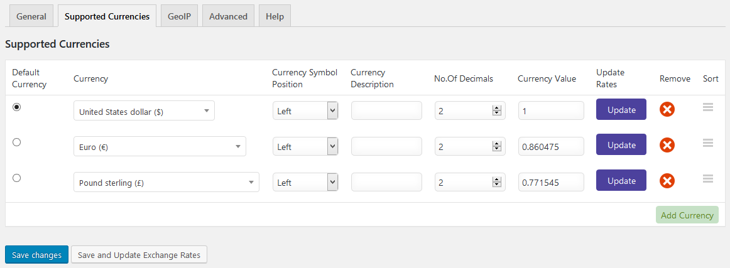Open the United States dollar currency dropdown

(144, 111)
